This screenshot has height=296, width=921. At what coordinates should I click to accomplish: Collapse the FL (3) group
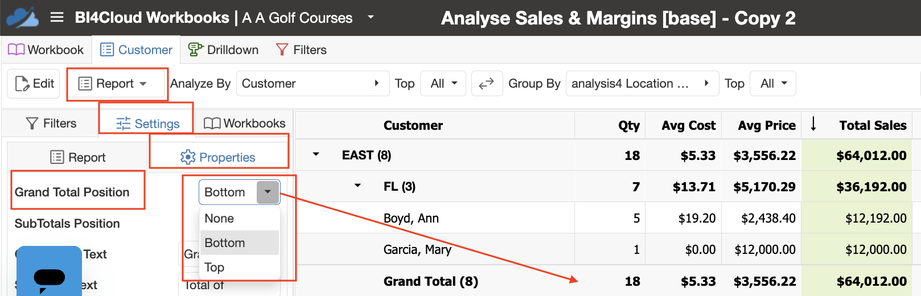tap(357, 186)
